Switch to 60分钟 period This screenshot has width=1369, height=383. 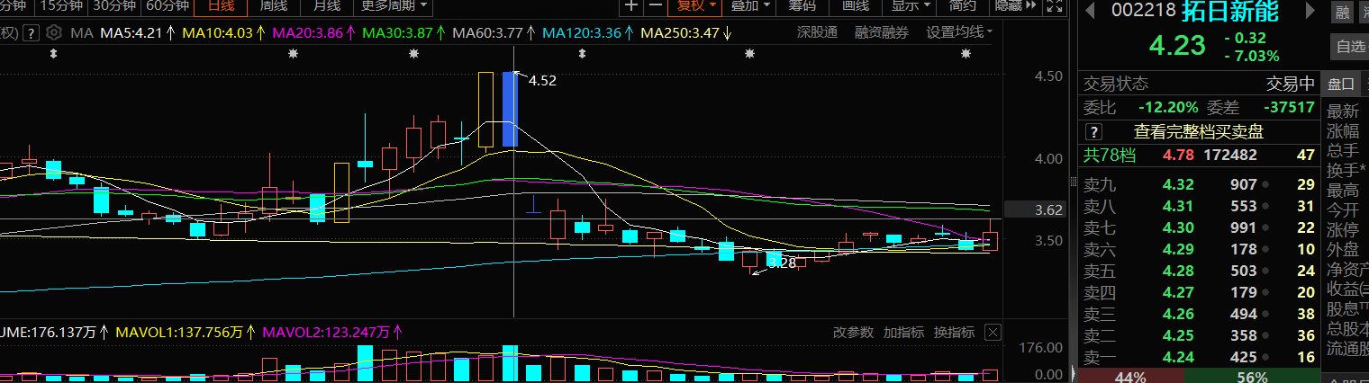167,6
